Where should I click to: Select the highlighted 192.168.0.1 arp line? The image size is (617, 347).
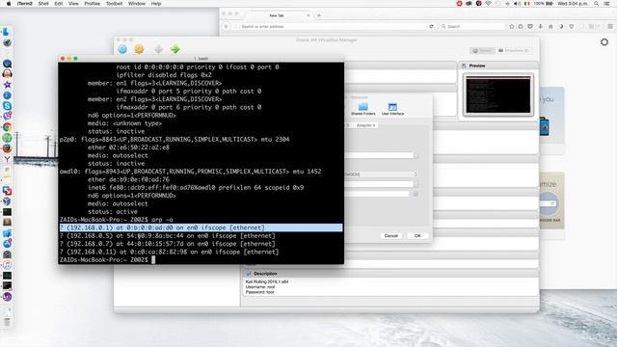pos(201,227)
